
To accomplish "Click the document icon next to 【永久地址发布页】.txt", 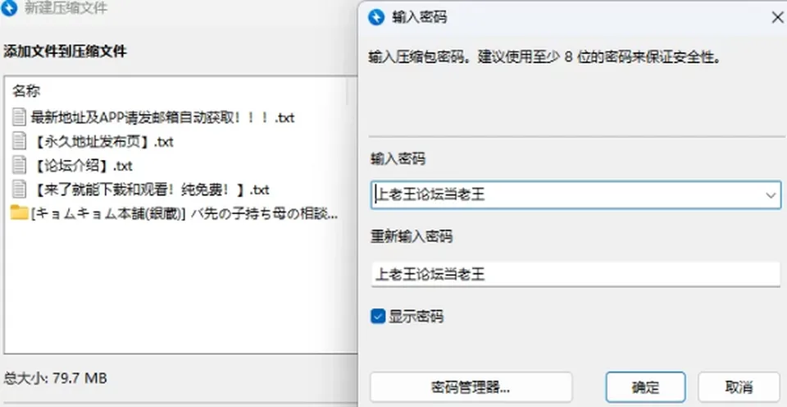I will coord(19,141).
